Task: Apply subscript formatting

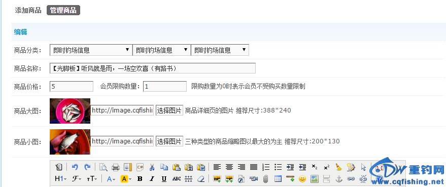Action: click(x=315, y=167)
